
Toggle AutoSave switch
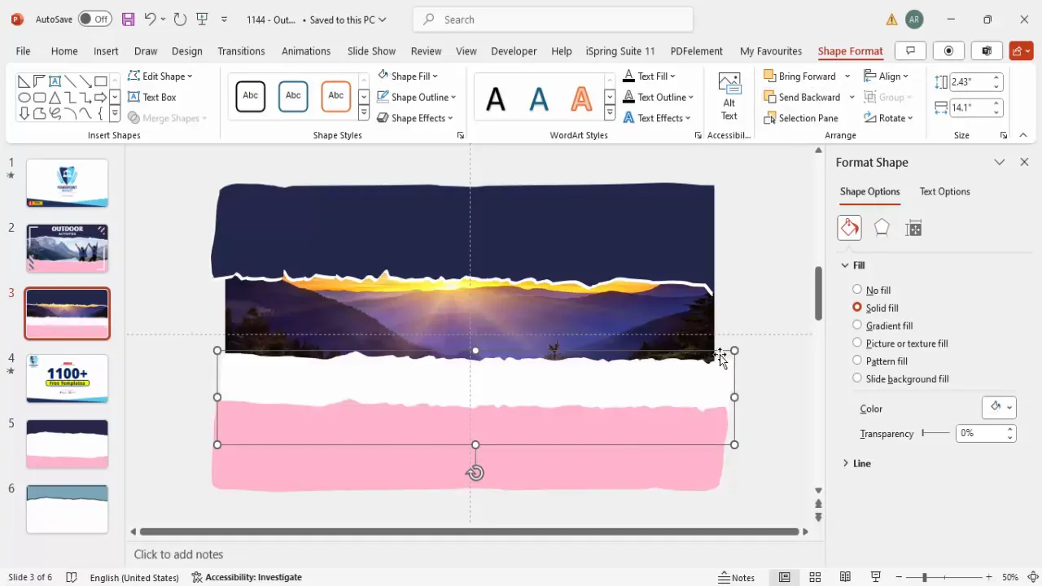click(x=95, y=19)
